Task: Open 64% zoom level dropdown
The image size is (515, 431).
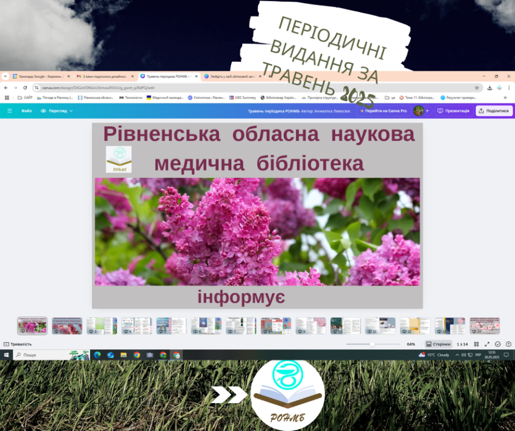Action: (x=411, y=344)
